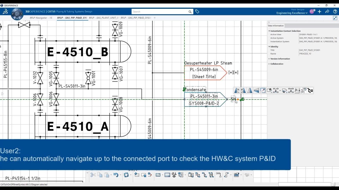
Task: Open dropdown beside the connected port icon
Action: (x=280, y=90)
